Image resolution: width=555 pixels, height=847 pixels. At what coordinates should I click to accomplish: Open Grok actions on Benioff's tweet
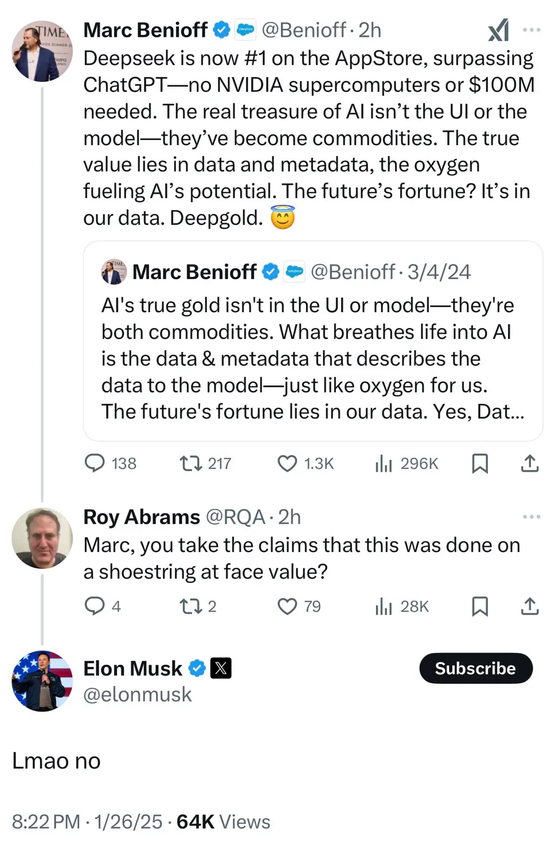[x=498, y=30]
